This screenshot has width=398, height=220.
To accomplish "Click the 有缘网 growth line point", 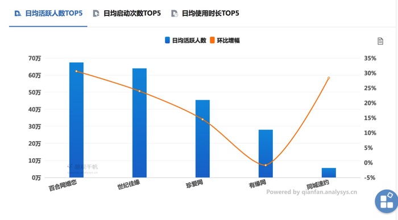I will tap(266, 166).
